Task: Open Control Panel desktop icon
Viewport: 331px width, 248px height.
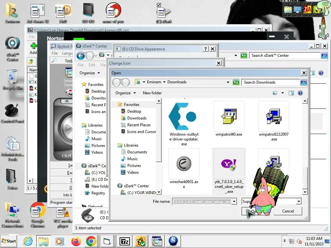Action: pyautogui.click(x=13, y=113)
